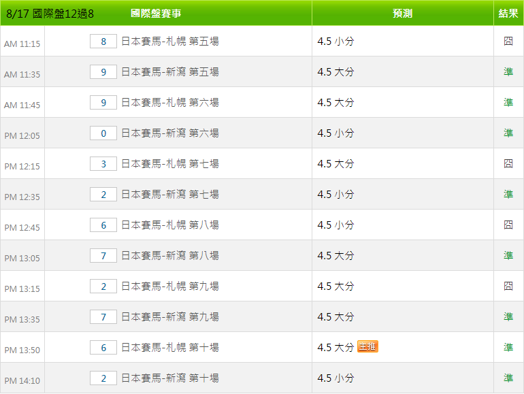This screenshot has height=394, width=524.
Task: Click prediction 4.5 小分 for 新瀉 第十場
Action: 336,378
